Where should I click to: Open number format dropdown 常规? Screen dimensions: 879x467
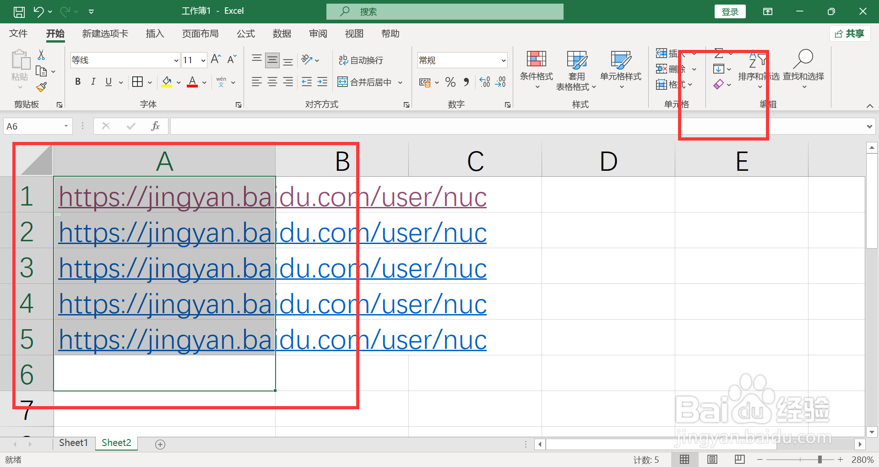[x=504, y=60]
